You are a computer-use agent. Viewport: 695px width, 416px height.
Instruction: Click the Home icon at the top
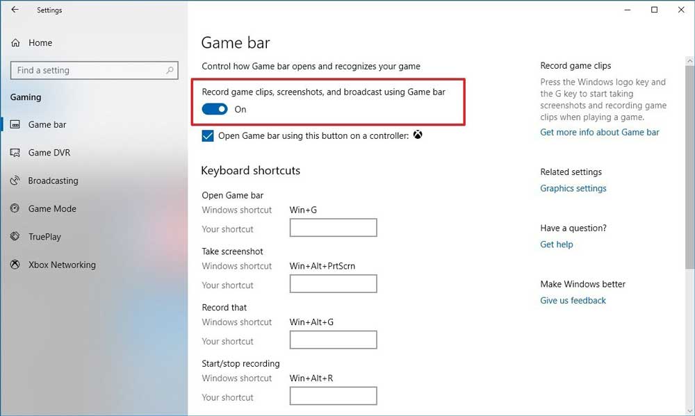coord(15,42)
